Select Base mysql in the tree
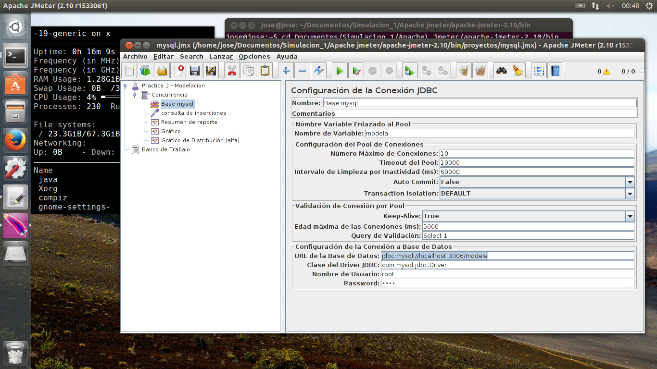The image size is (657, 369). pos(177,104)
